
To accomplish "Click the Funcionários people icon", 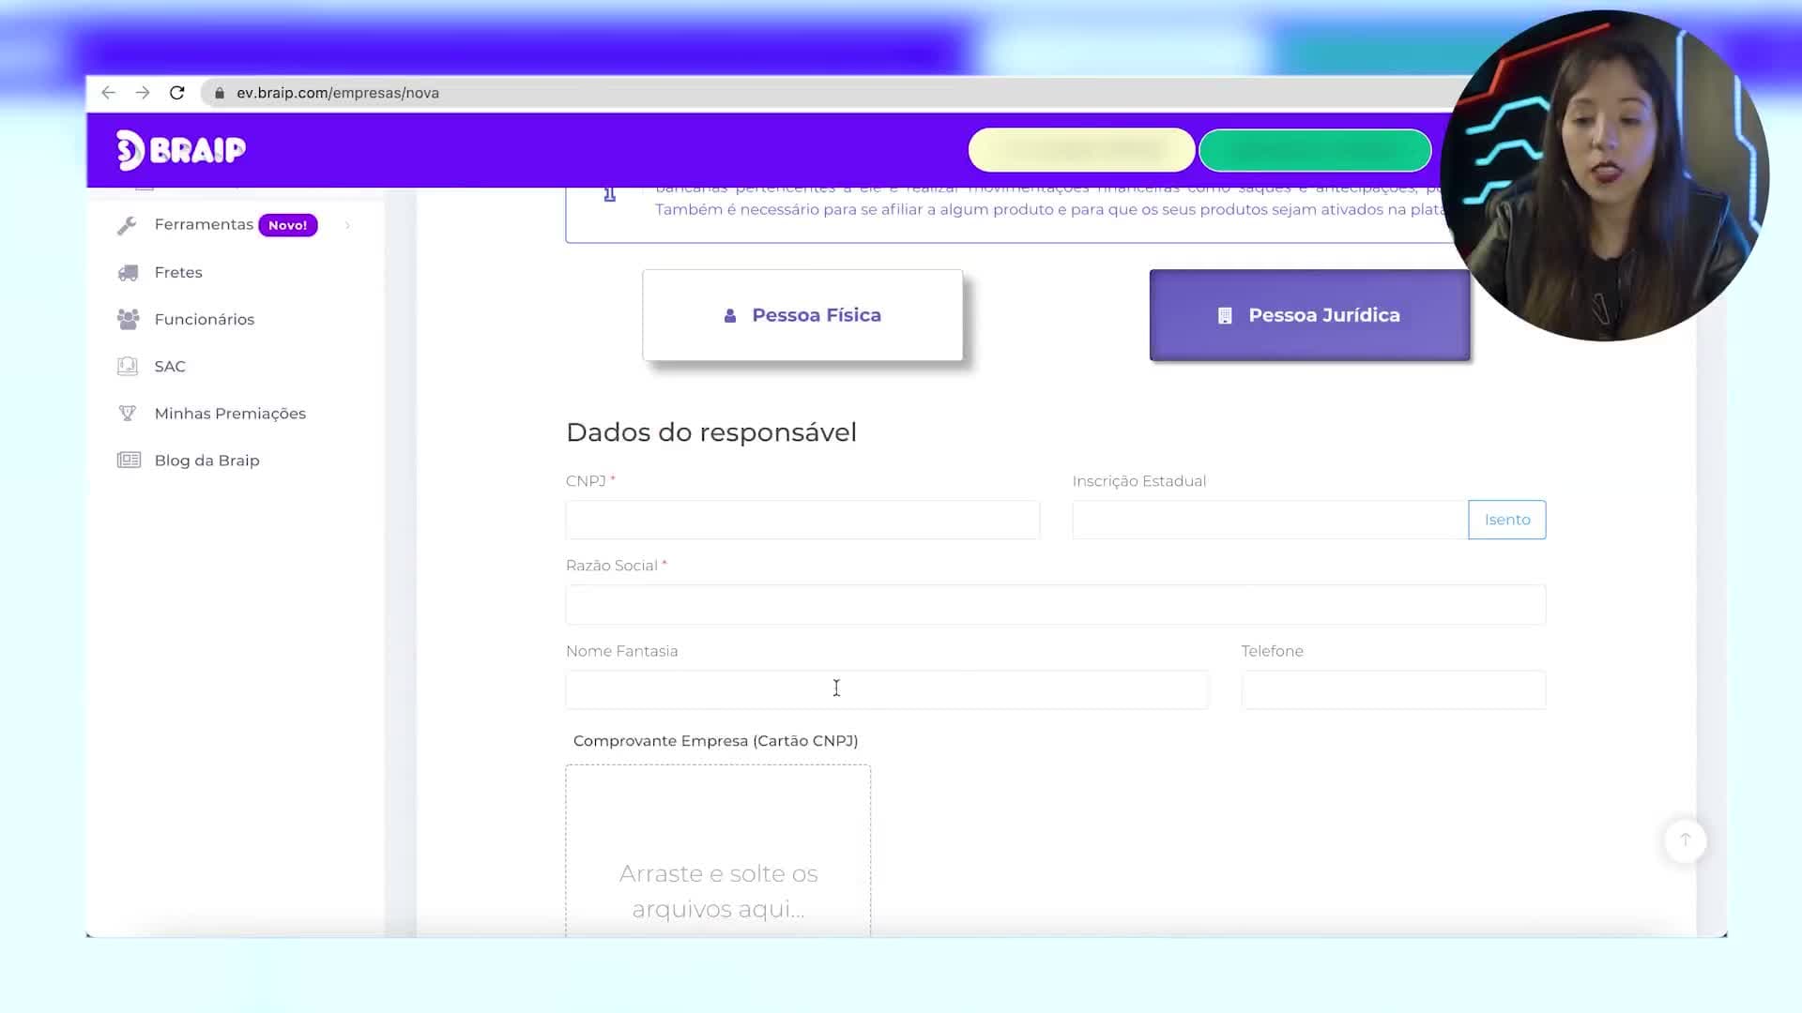I will point(128,319).
